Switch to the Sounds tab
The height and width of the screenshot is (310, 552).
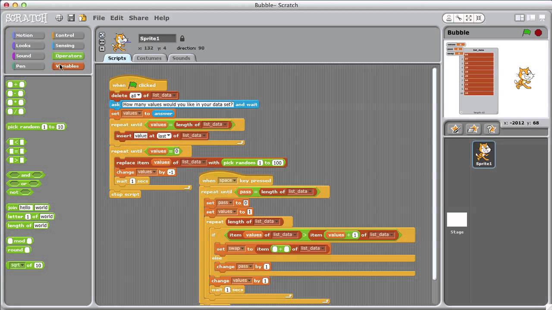point(181,58)
